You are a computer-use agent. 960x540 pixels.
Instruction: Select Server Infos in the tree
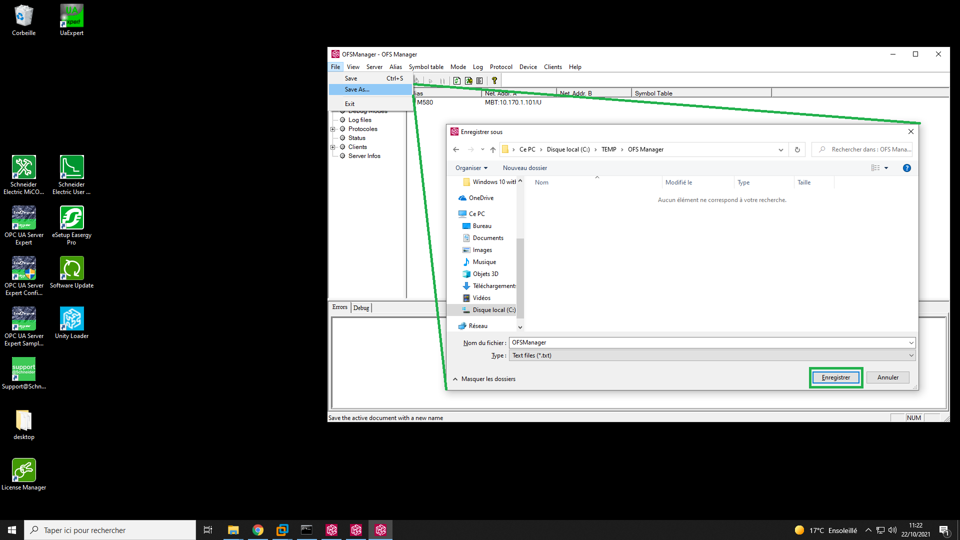(x=364, y=156)
